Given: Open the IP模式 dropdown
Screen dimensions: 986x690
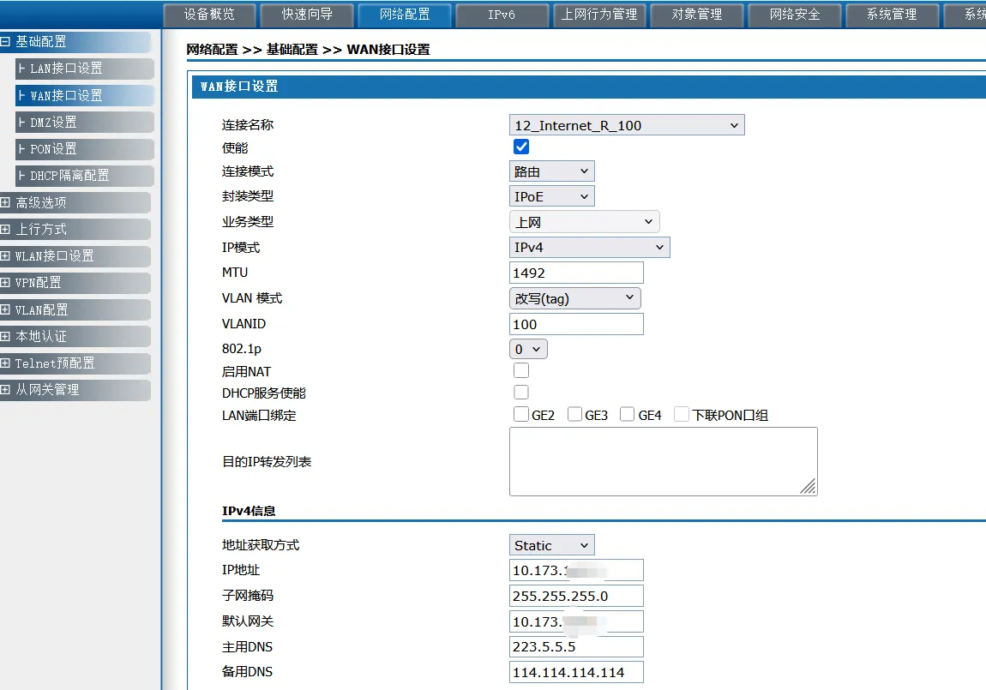Looking at the screenshot, I should 589,248.
